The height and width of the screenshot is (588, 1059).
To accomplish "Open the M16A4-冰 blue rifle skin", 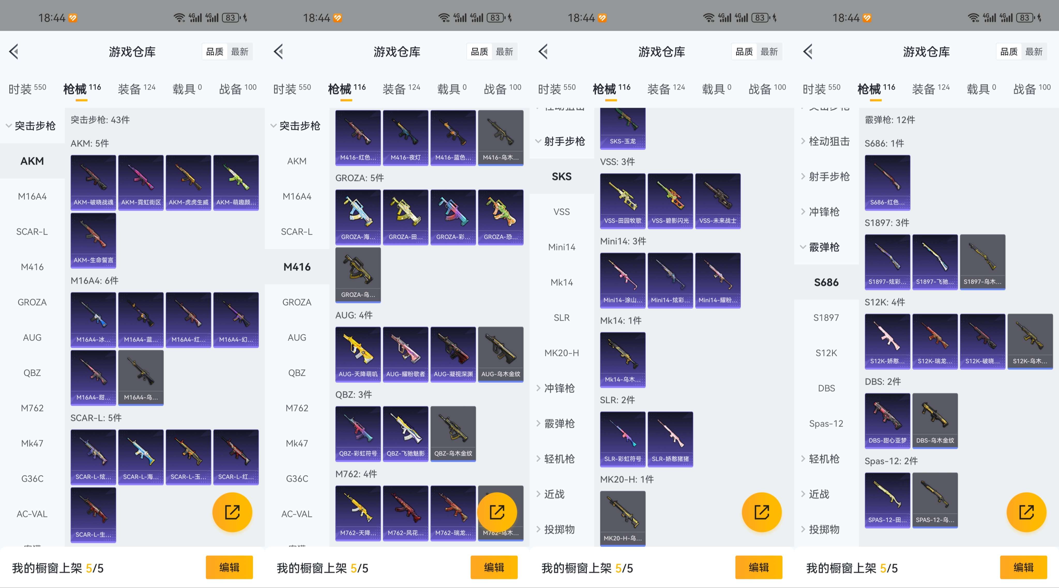I will [93, 320].
